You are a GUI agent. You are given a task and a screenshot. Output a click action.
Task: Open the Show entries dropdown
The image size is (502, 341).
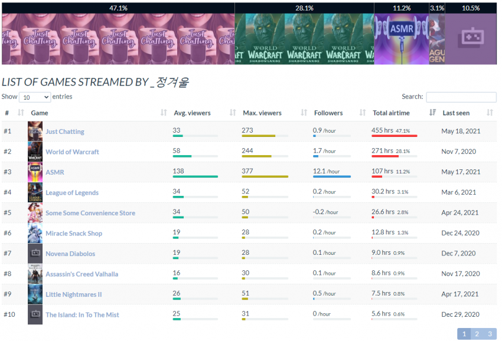coord(35,97)
